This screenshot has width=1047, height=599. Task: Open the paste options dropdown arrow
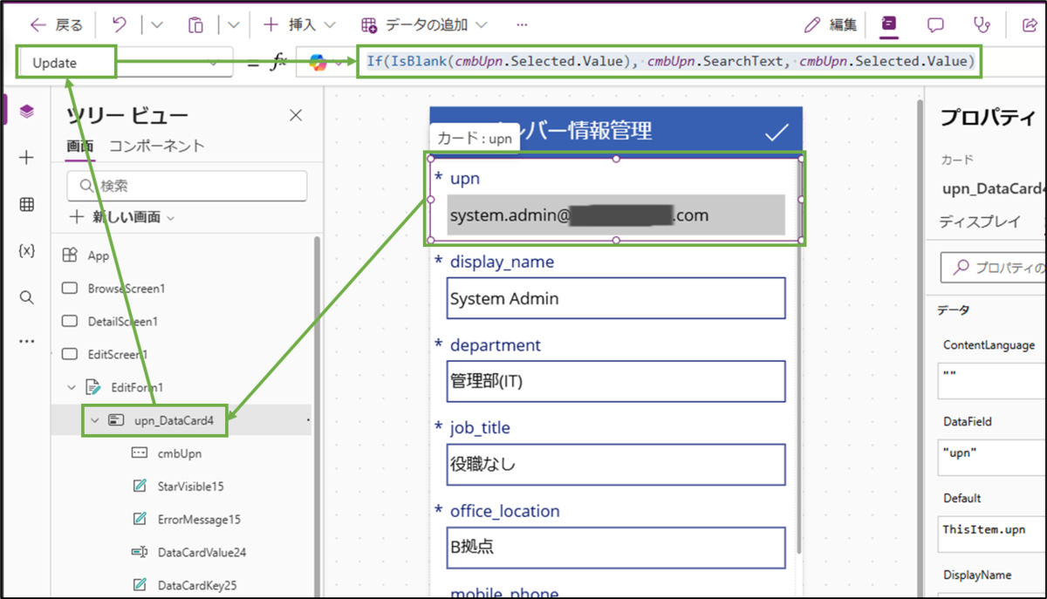234,24
